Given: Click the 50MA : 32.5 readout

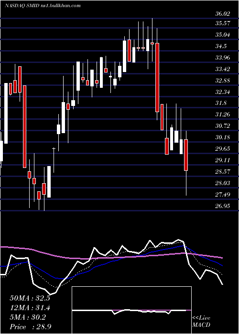Looking at the screenshot, I should (30, 298).
